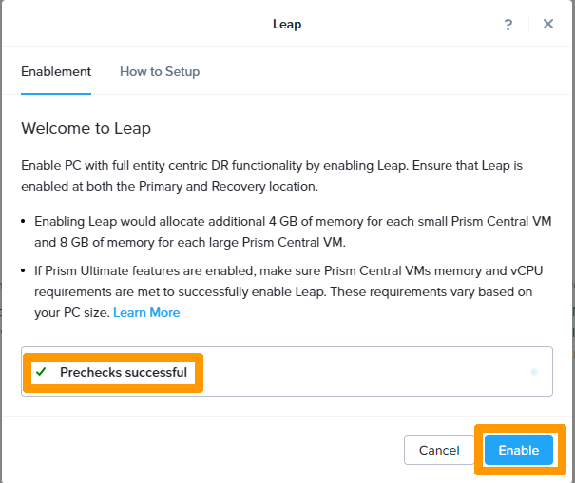
Task: Click the Leap dialog title
Action: (x=287, y=25)
